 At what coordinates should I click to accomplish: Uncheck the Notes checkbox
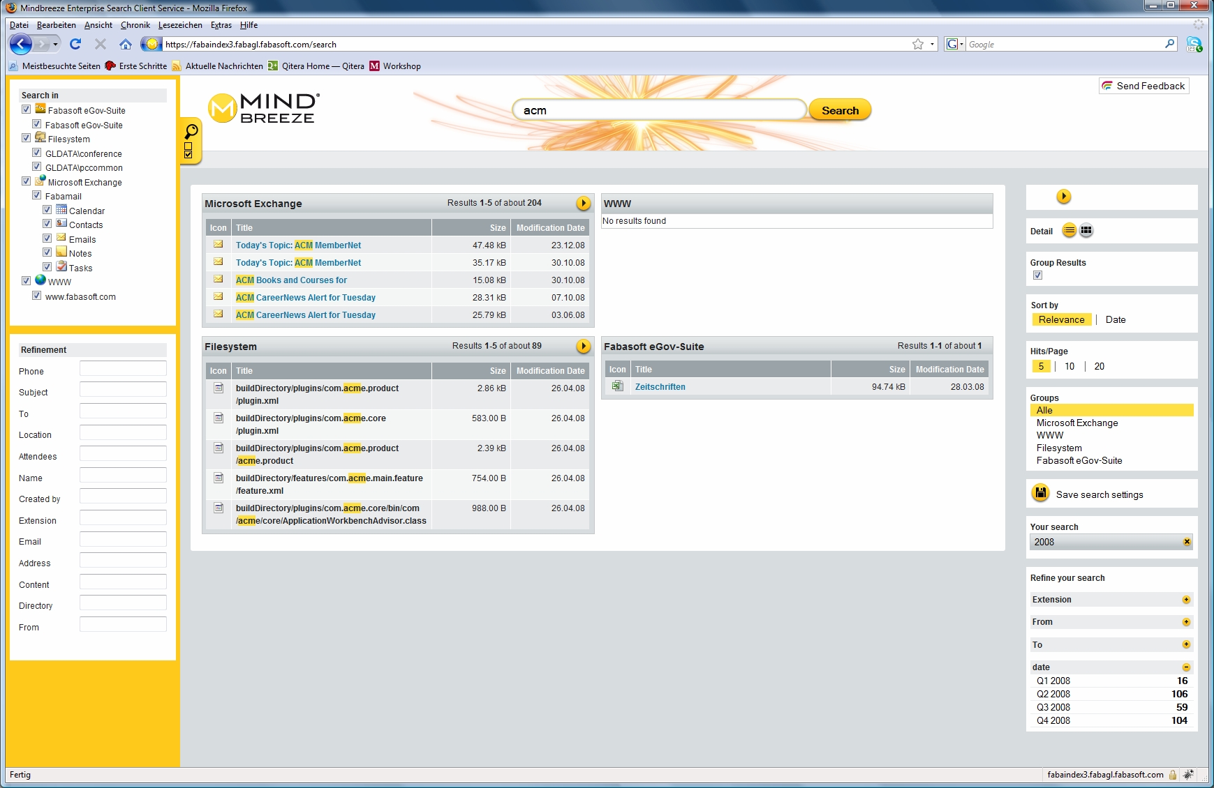47,252
